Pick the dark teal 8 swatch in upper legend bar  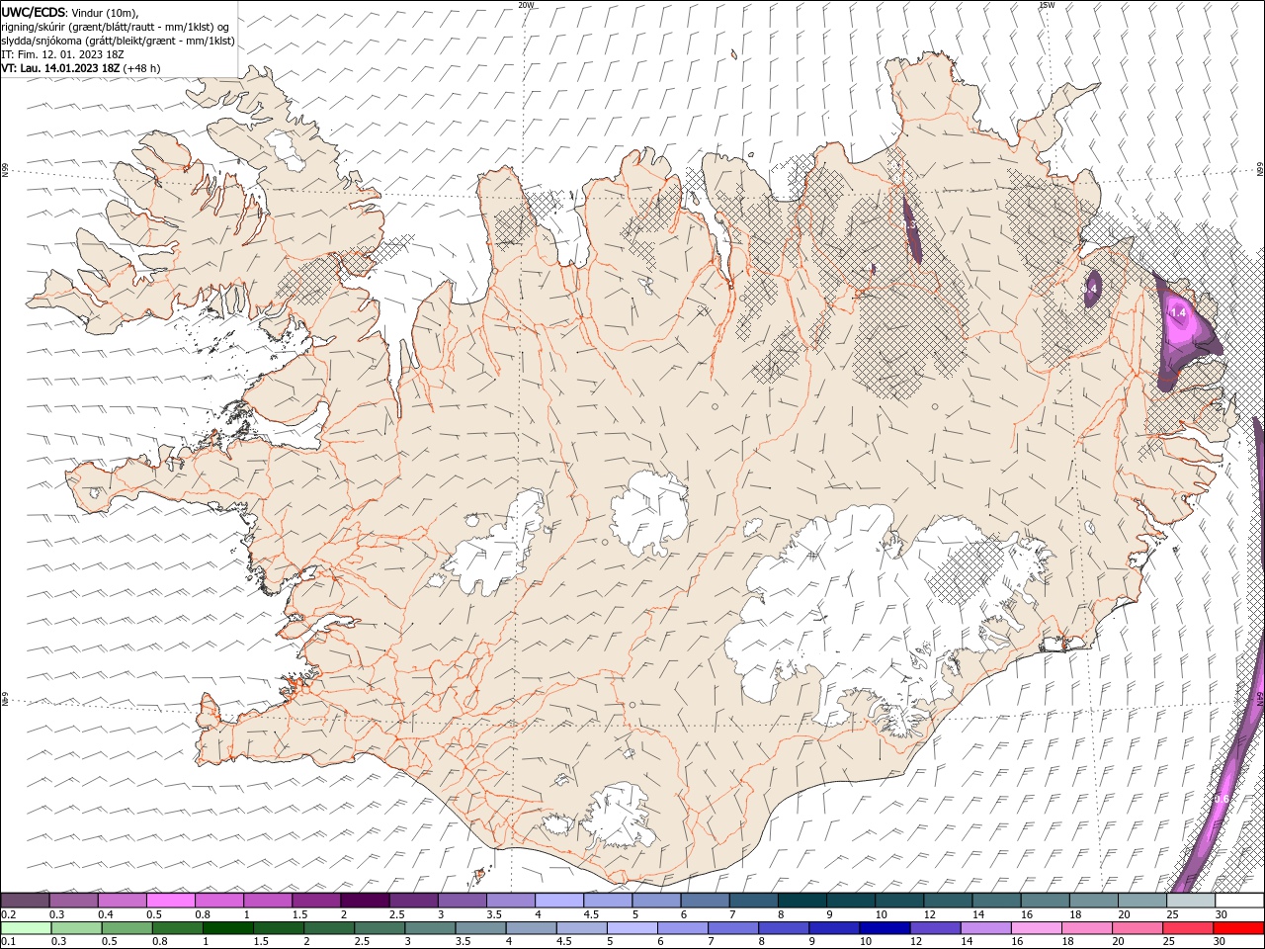[802, 901]
